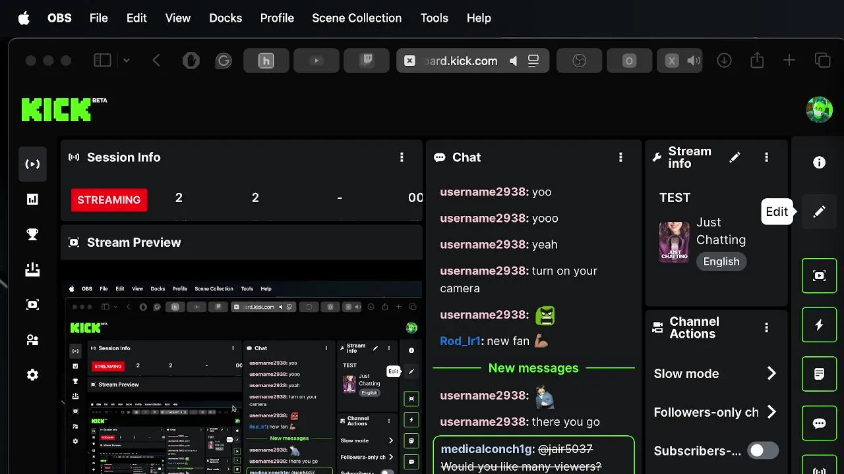Screen dimensions: 844x474
Task: Open the settings gear sidebar icon
Action: [x=32, y=375]
